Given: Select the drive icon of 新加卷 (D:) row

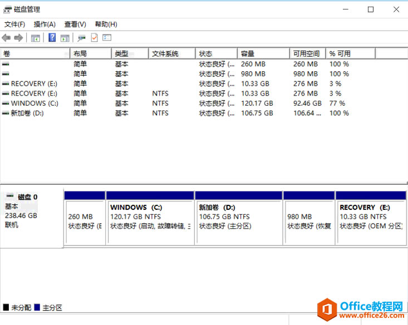Looking at the screenshot, I should 6,113.
